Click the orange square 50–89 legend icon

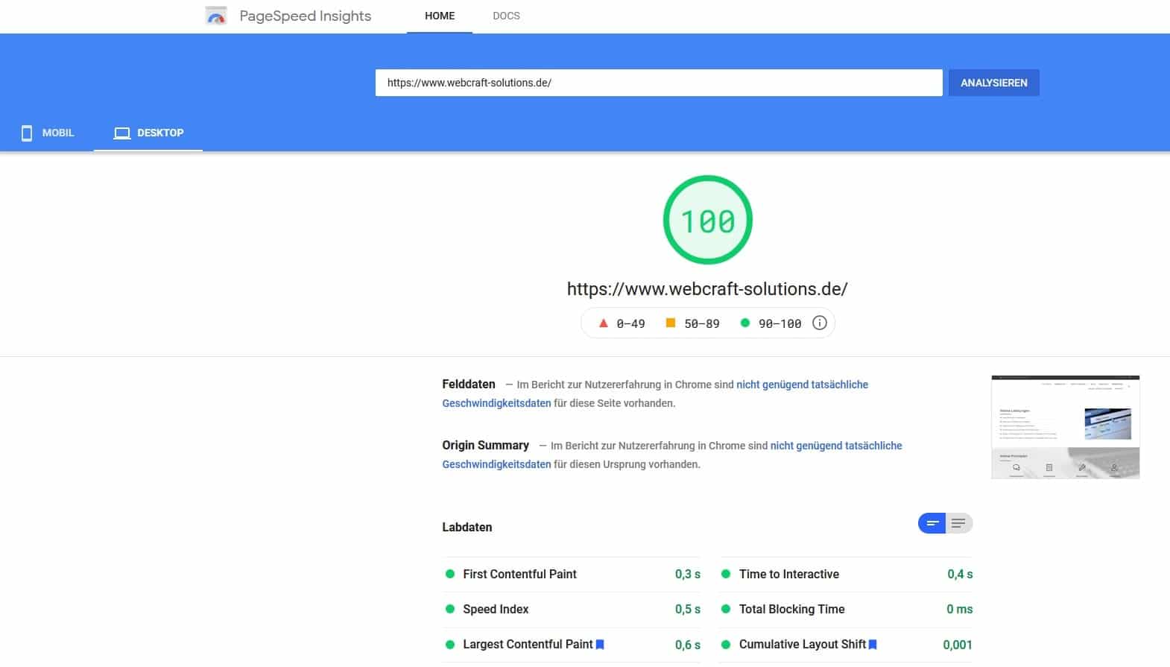671,323
